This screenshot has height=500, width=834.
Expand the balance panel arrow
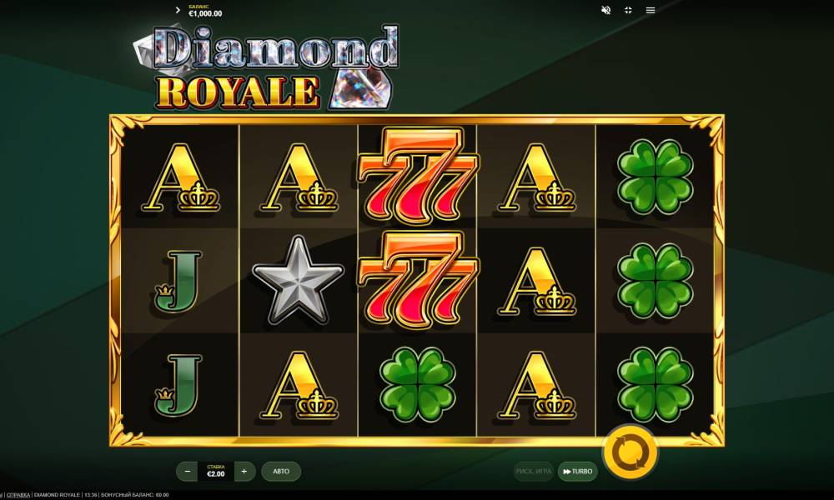point(178,10)
